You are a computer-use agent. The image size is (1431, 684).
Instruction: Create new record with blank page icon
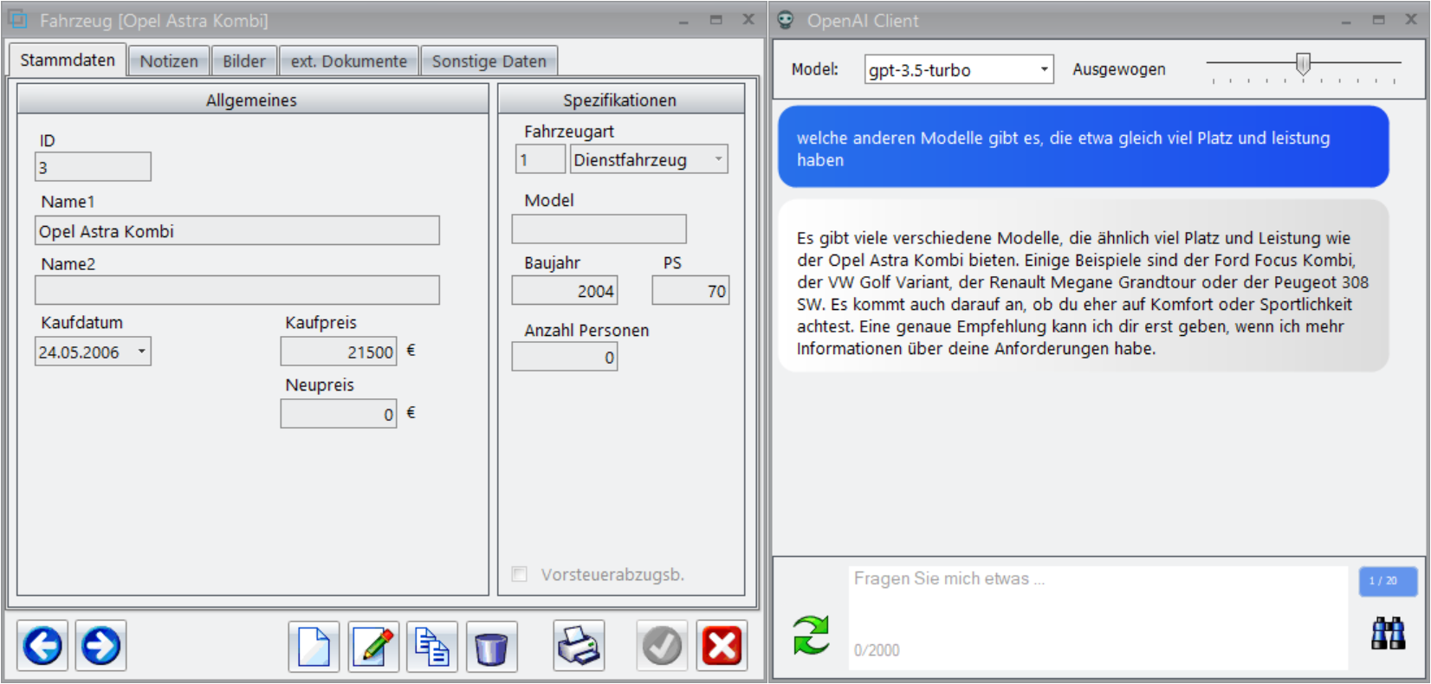[x=314, y=646]
